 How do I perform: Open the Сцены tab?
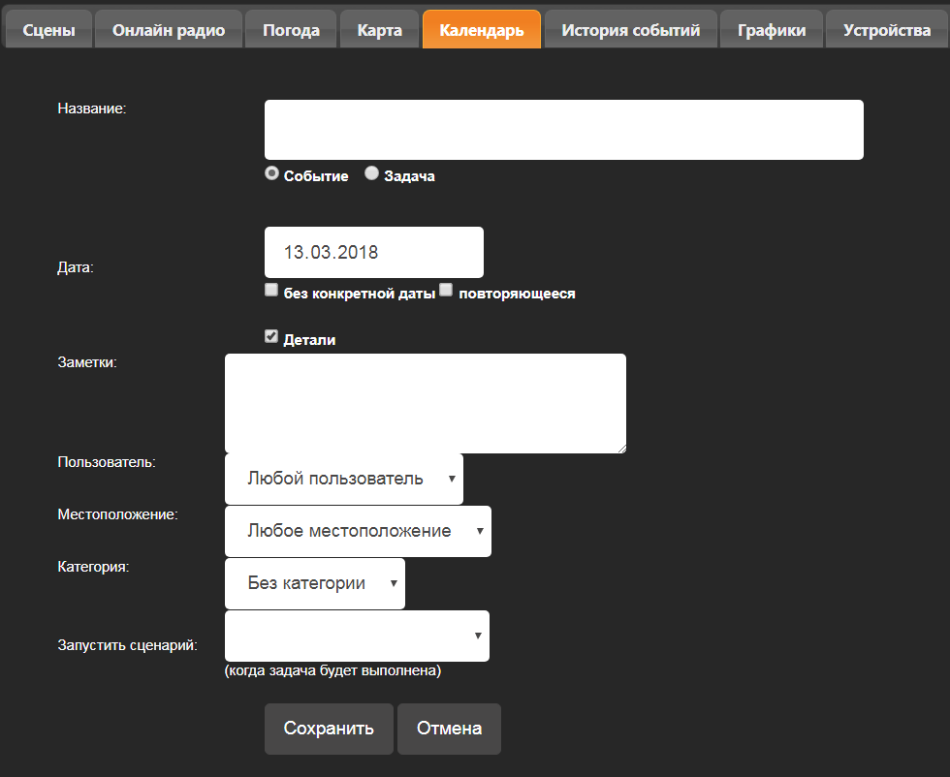coord(48,30)
